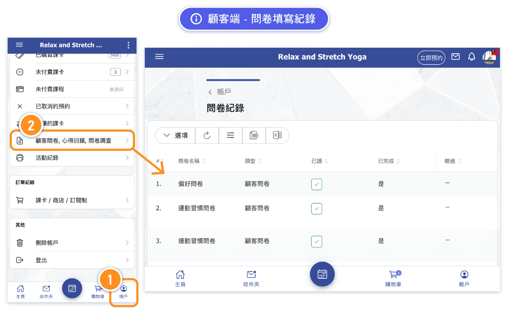Click the user profile avatar thumbnail
Image resolution: width=508 pixels, height=310 pixels.
[x=489, y=57]
